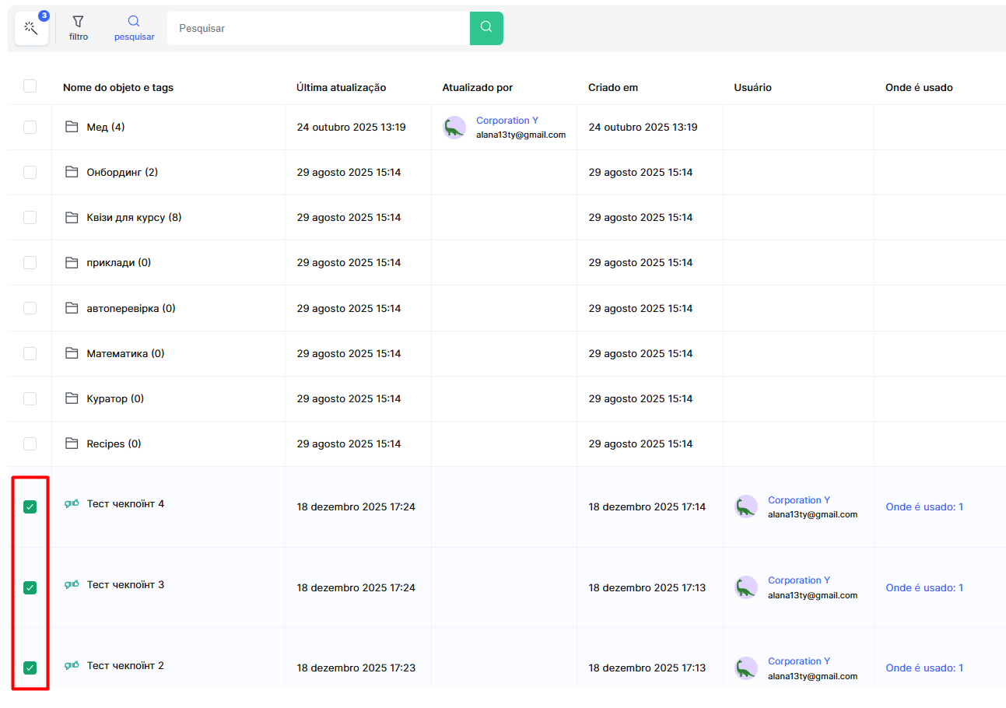Click the Recipes folder icon
The width and height of the screenshot is (1006, 708).
click(x=72, y=443)
